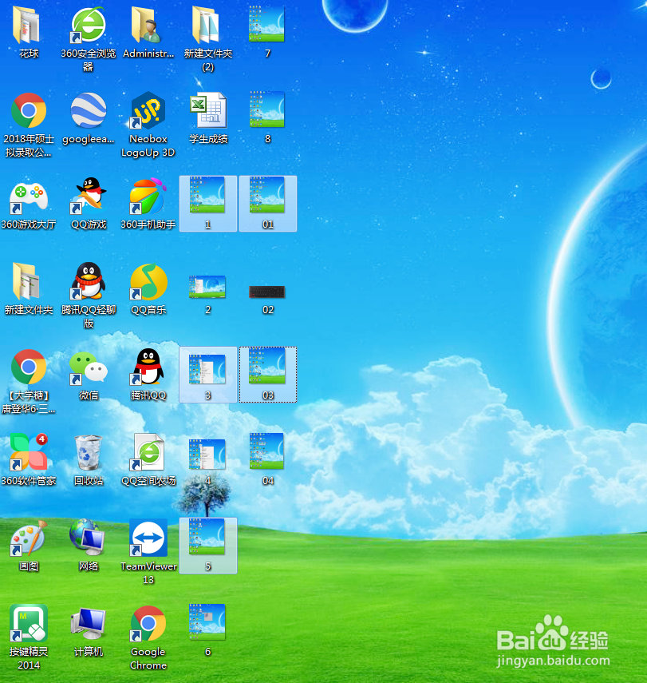The width and height of the screenshot is (647, 683).
Task: Click focused image file named 03
Action: (x=268, y=375)
